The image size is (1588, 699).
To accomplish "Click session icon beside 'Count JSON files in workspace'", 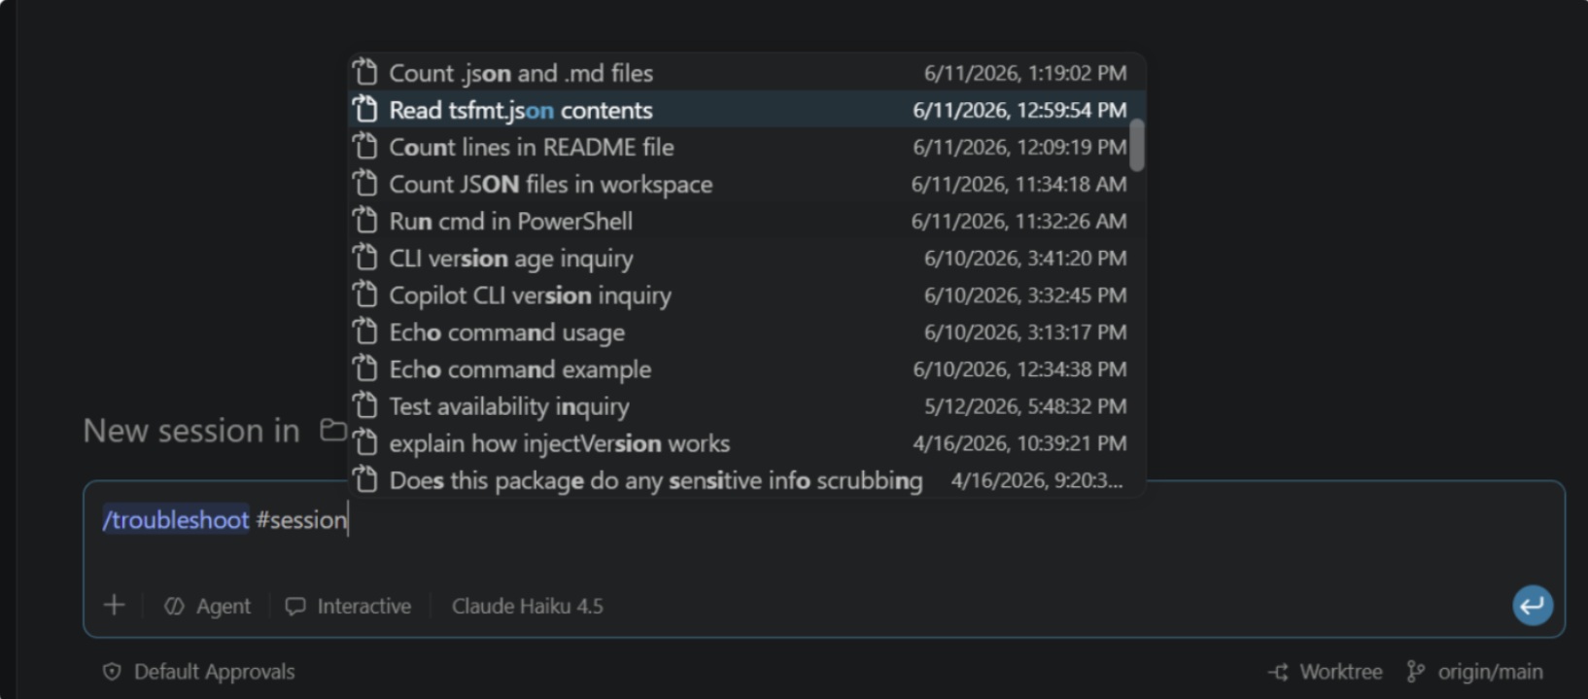I will point(364,183).
